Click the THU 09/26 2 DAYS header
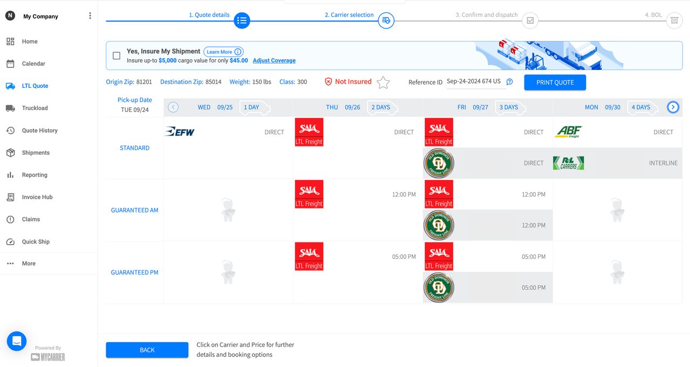The width and height of the screenshot is (690, 367). coord(358,107)
